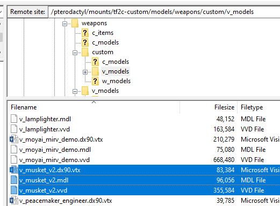Select c_models under the custom folder
Image resolution: width=280 pixels, height=206 pixels.
[116, 62]
